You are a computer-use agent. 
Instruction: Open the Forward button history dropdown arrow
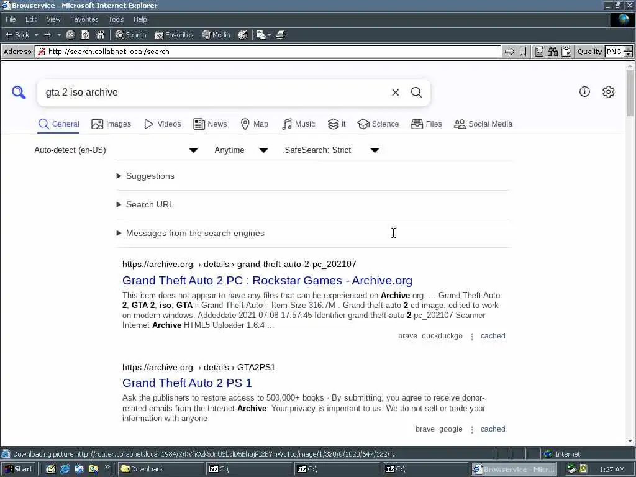(59, 35)
